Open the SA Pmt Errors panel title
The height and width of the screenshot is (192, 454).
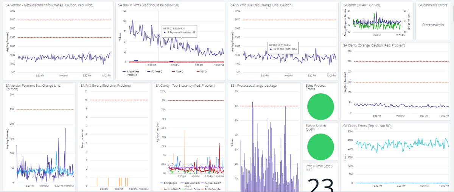click(106, 86)
